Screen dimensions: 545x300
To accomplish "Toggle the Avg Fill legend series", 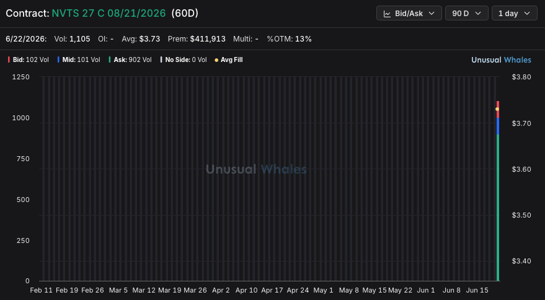I will (x=229, y=60).
